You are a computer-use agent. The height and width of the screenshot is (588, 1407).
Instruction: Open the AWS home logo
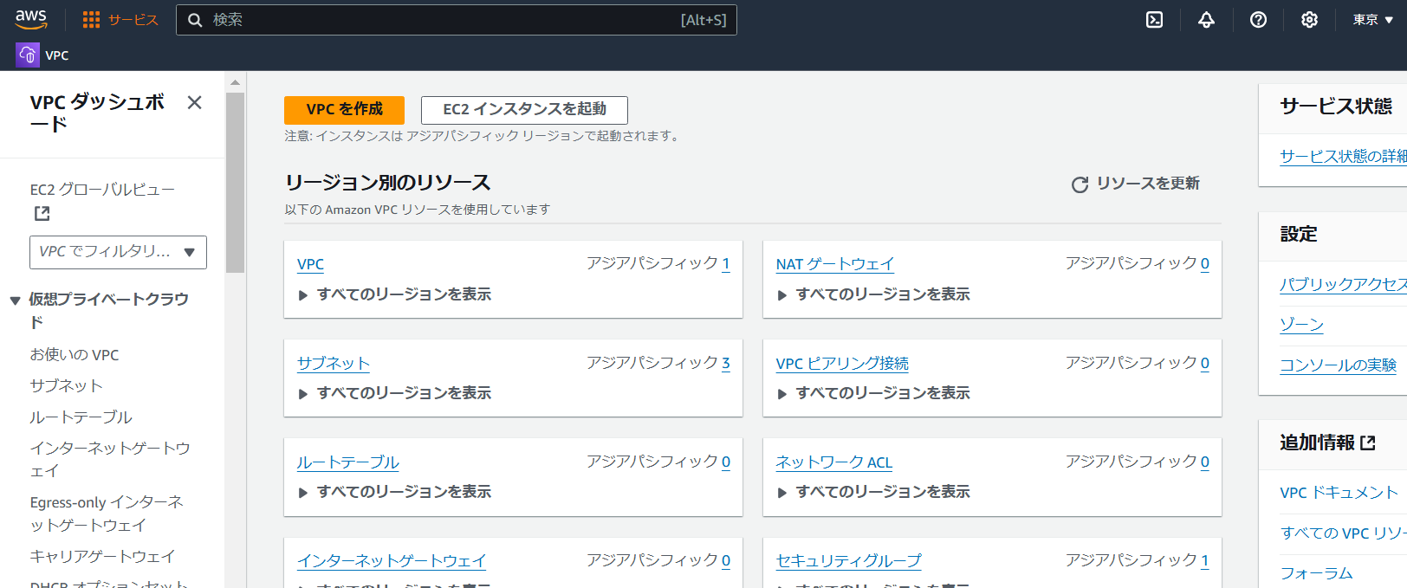[31, 19]
